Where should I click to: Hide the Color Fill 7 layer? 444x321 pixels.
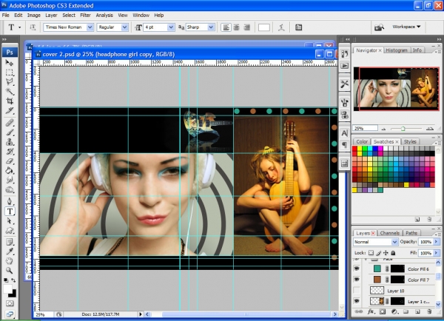(357, 280)
